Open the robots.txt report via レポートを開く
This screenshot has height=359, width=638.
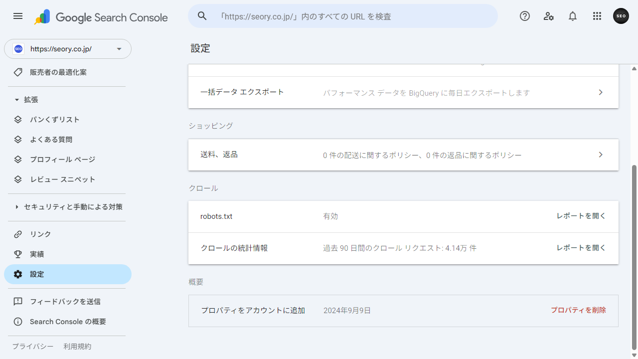580,216
